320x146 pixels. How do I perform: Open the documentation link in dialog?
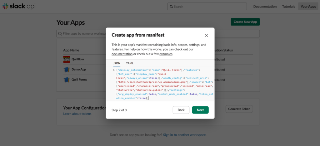[122, 54]
